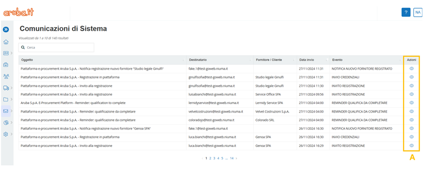
Task: View the Colorado SRL reminder message
Action: [x=412, y=120]
